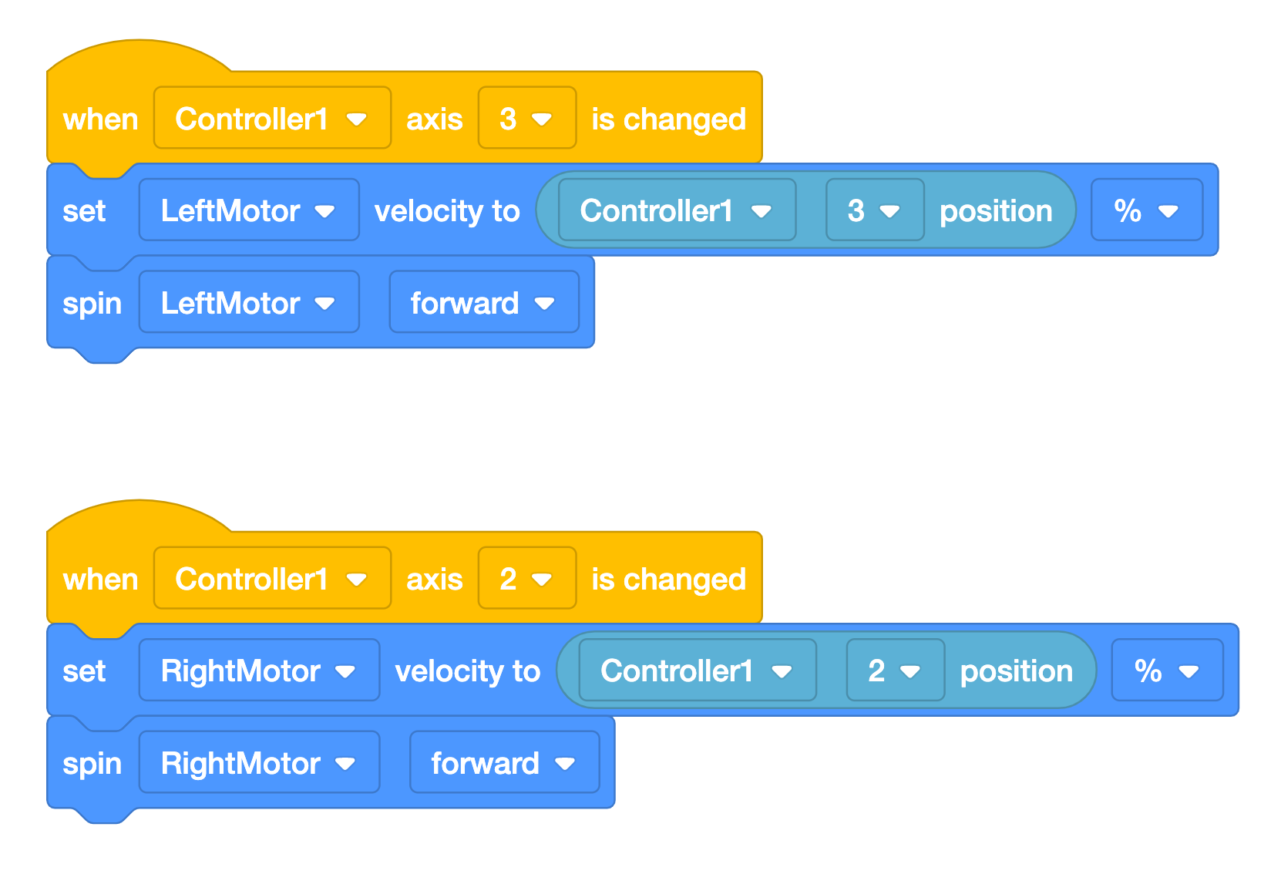This screenshot has height=874, width=1281.
Task: Open Controller1 dropdown in the axis 2 hat block
Action: 271,578
